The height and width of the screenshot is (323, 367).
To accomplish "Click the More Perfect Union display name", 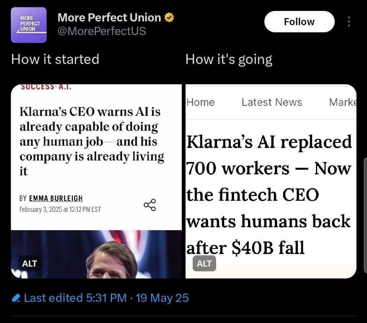I will point(109,17).
